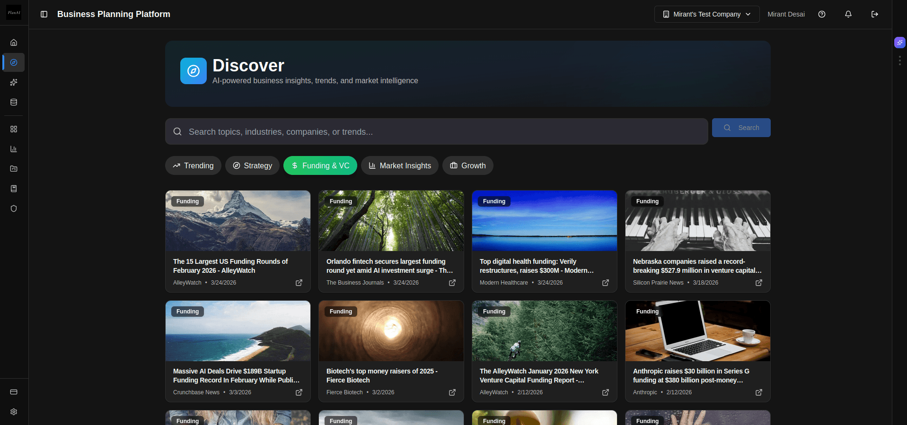Open the help question mark icon
907x425 pixels.
[x=822, y=14]
